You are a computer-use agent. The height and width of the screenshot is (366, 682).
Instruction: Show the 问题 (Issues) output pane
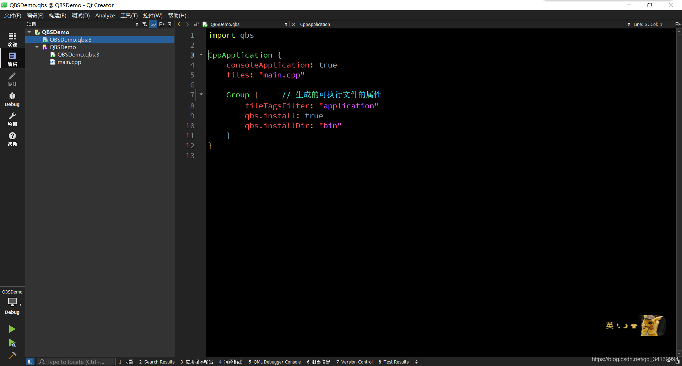pos(126,362)
